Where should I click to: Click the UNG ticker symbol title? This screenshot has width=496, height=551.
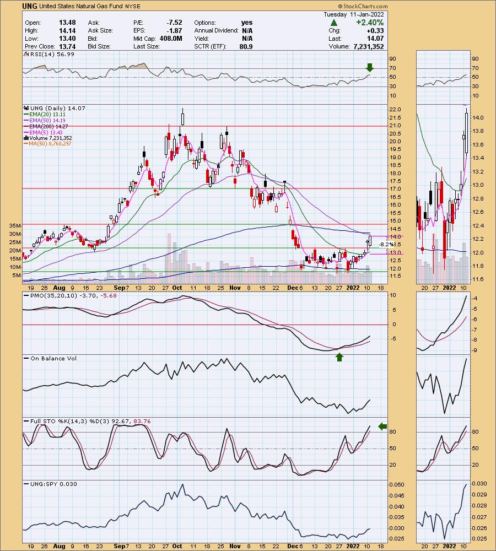pyautogui.click(x=30, y=6)
